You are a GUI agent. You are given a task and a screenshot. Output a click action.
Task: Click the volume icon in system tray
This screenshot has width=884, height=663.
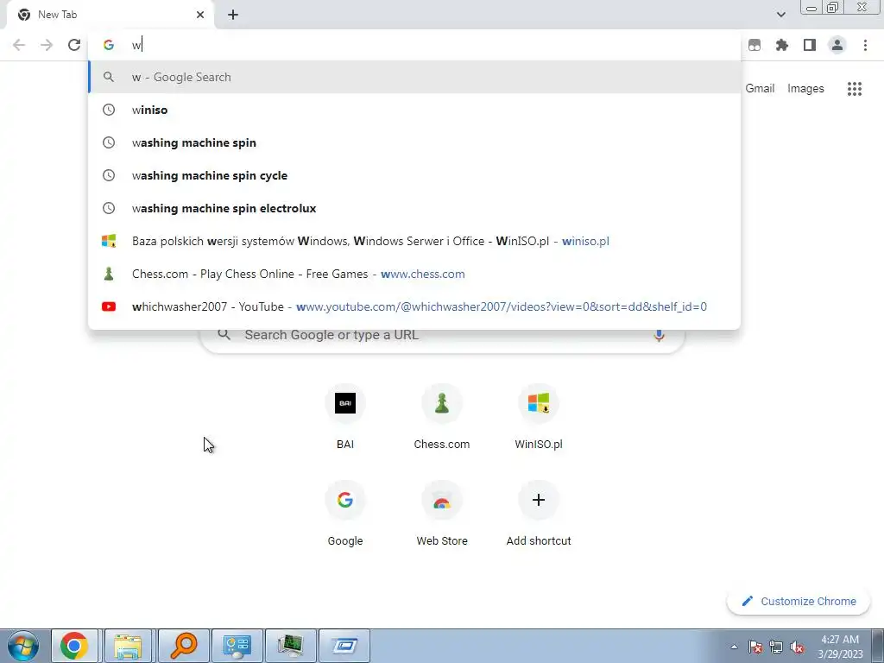tap(797, 647)
